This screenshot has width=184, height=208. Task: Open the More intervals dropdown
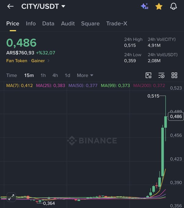coord(85,75)
